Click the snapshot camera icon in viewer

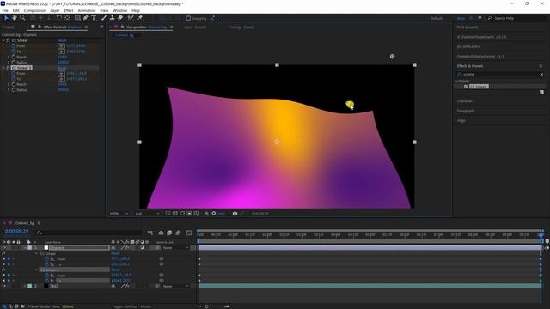click(x=235, y=214)
